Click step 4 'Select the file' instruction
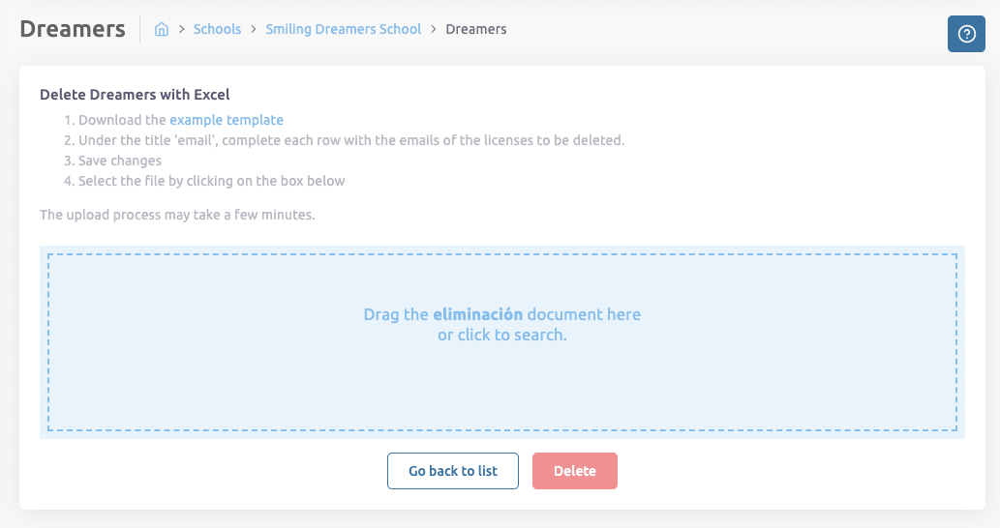The image size is (1000, 528). [211, 181]
